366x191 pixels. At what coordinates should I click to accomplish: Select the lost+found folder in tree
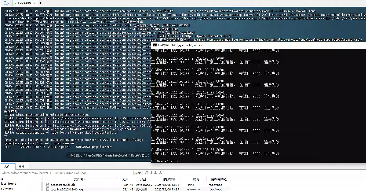[x=8, y=184]
